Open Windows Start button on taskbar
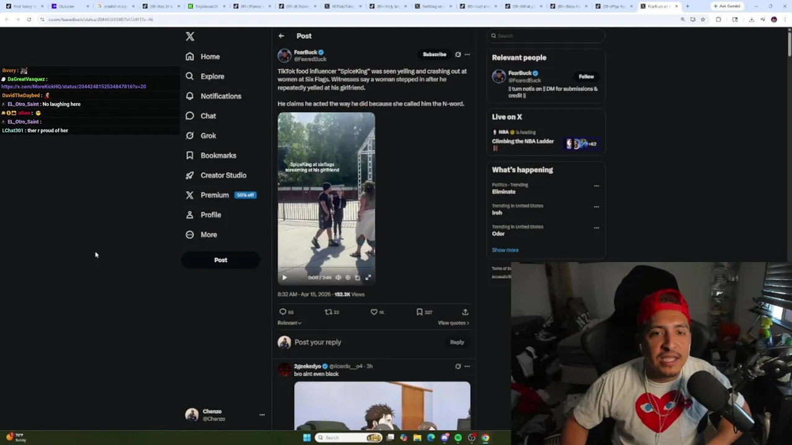This screenshot has height=445, width=792. coord(306,438)
